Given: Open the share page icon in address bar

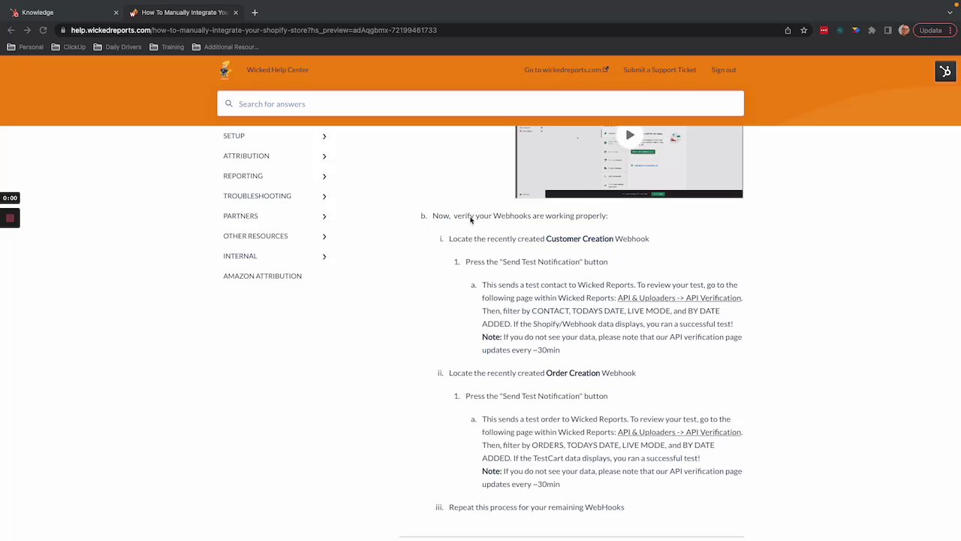Looking at the screenshot, I should 788,30.
